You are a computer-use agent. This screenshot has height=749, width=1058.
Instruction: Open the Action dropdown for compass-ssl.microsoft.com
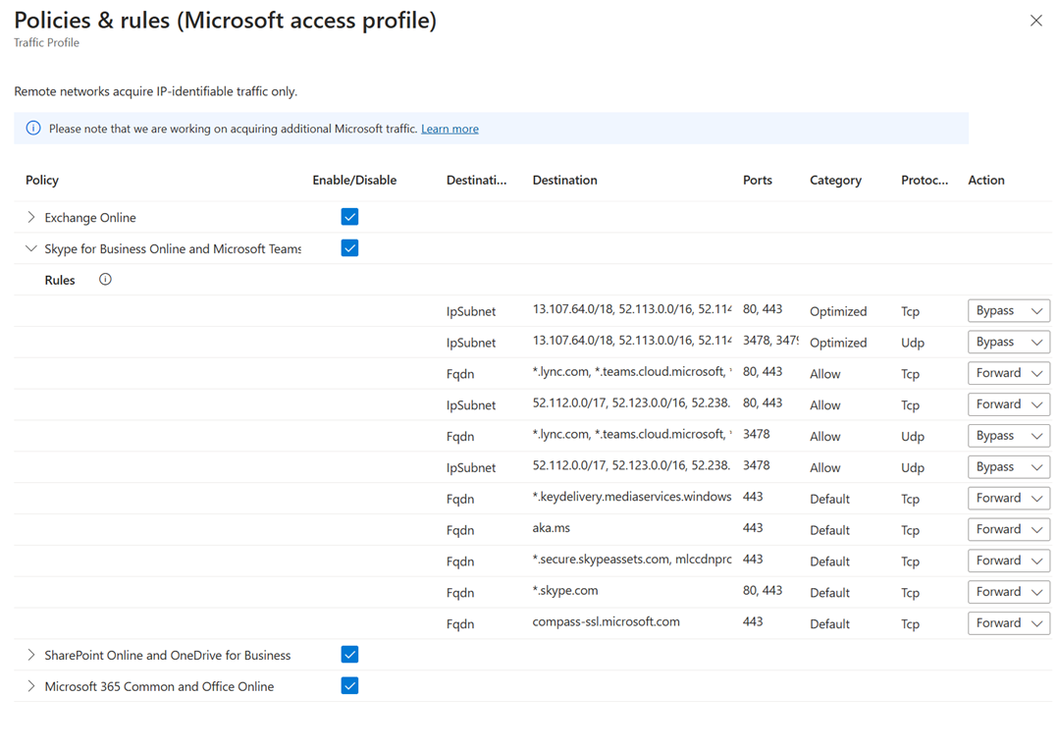(1008, 622)
